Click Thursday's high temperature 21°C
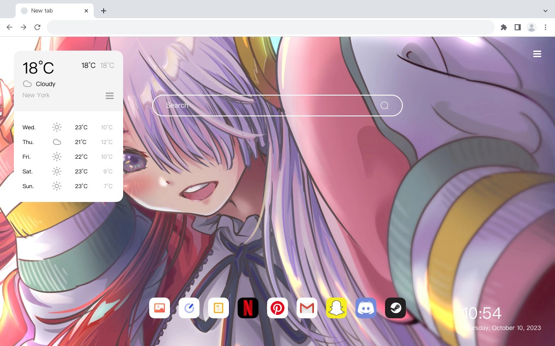The image size is (555, 346). pos(81,142)
